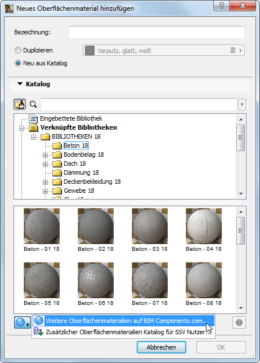Viewport: 260px width, 363px height.
Task: Collapse the Verknüpfte Bibliotheken tree node
Action: 22,128
